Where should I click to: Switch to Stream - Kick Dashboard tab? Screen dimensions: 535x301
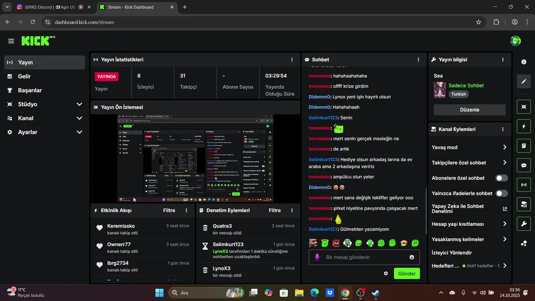pos(137,7)
